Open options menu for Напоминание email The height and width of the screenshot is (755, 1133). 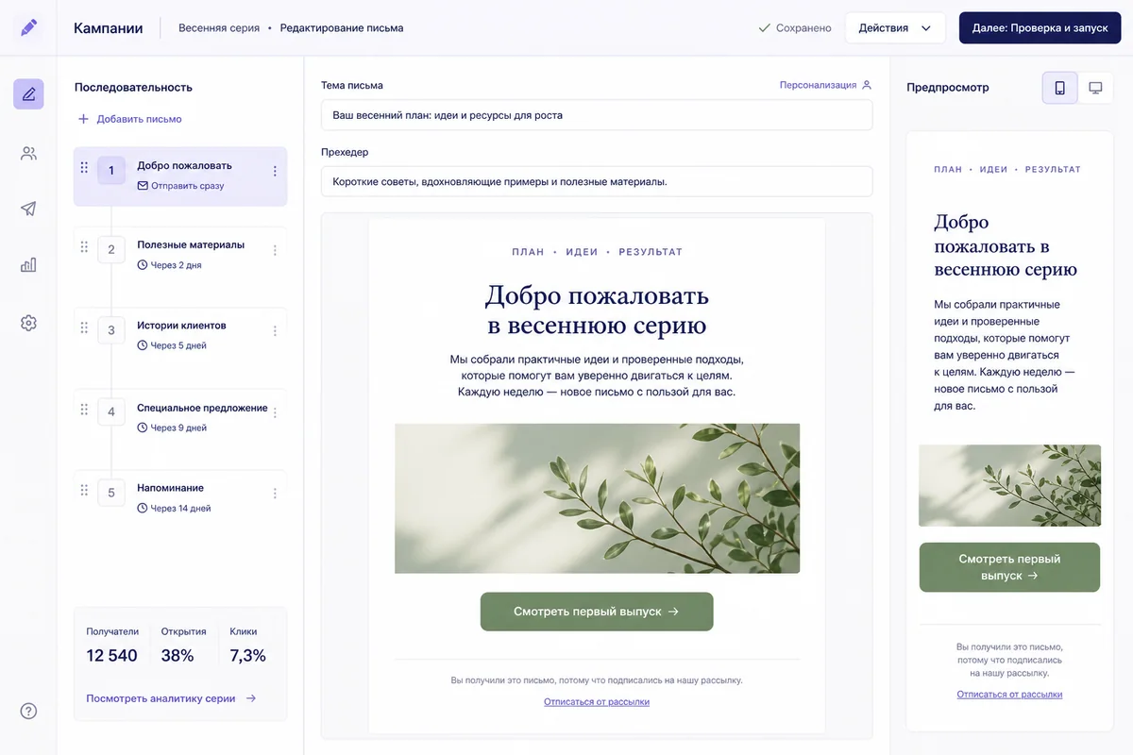tap(275, 494)
